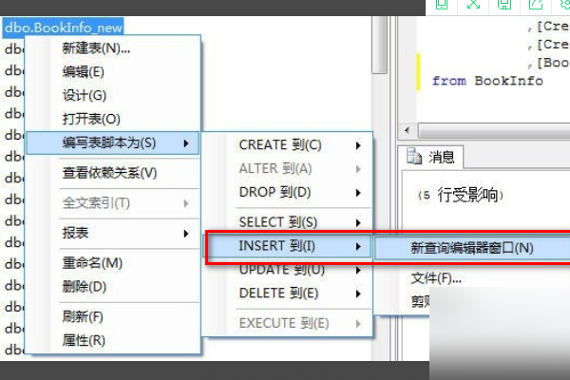The width and height of the screenshot is (570, 380).
Task: Click the EXECUTE 到(E) entry
Action: pyautogui.click(x=288, y=323)
